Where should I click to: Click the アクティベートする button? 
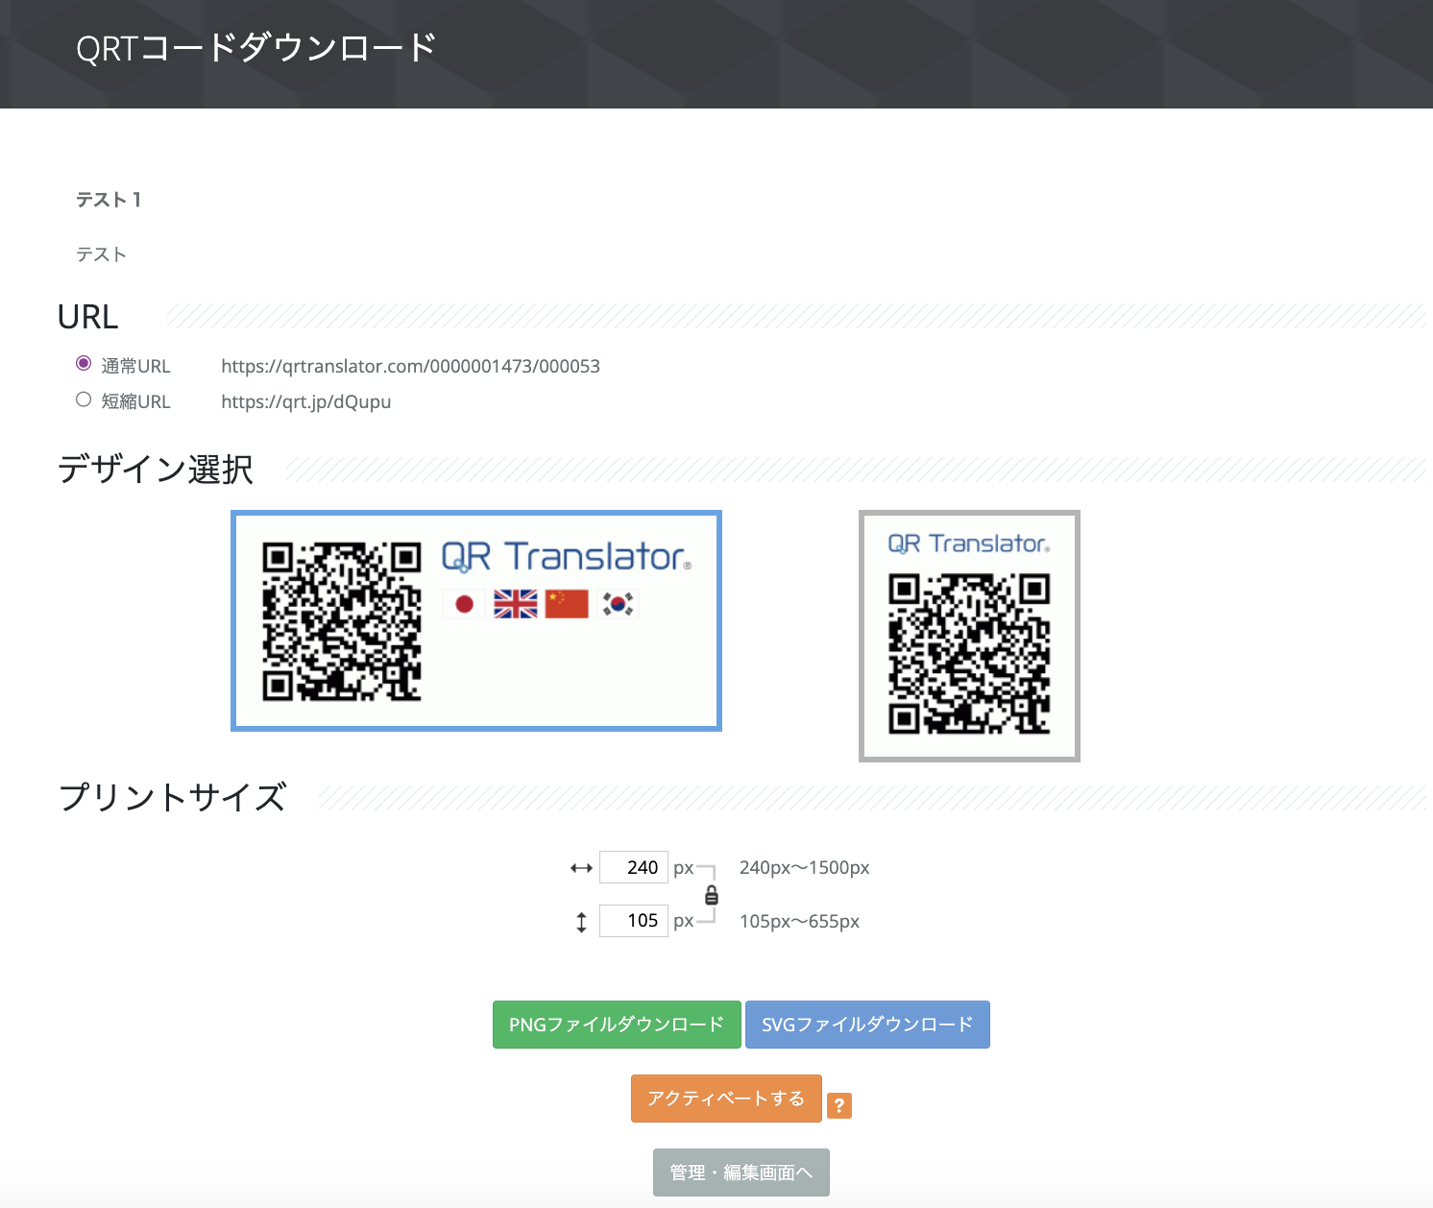[x=726, y=1099]
